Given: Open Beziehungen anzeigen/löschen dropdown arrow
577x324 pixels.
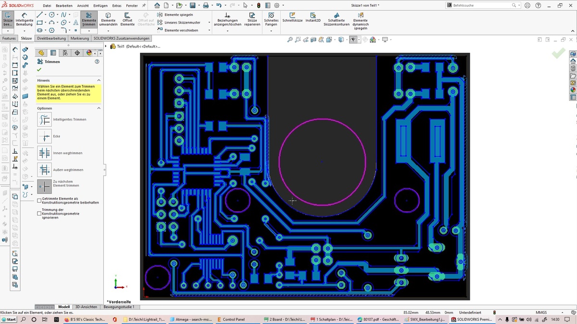Looking at the screenshot, I should click(x=227, y=31).
